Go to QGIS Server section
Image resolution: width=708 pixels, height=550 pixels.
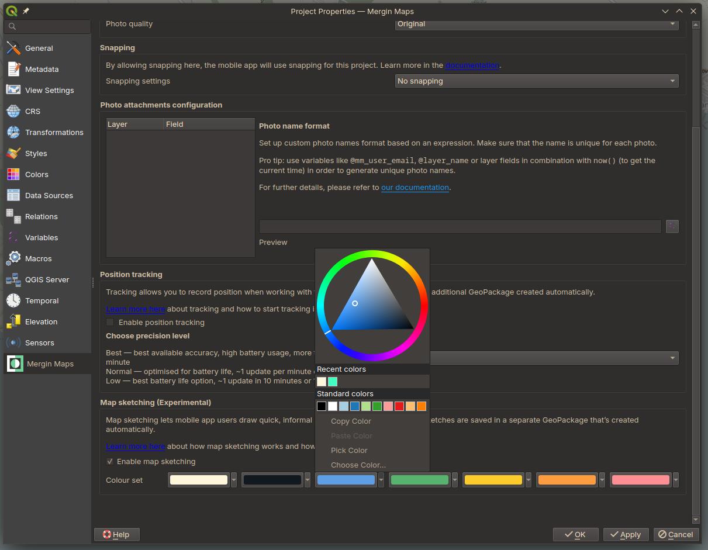coord(47,280)
